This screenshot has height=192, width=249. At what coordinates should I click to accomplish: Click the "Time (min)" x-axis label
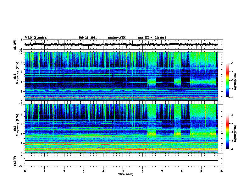tap(126, 174)
